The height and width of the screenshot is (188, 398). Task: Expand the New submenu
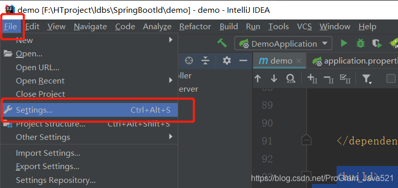(x=89, y=40)
